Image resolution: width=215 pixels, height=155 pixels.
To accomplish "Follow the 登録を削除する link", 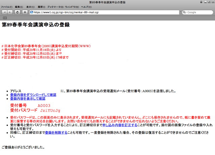I will [56, 133].
